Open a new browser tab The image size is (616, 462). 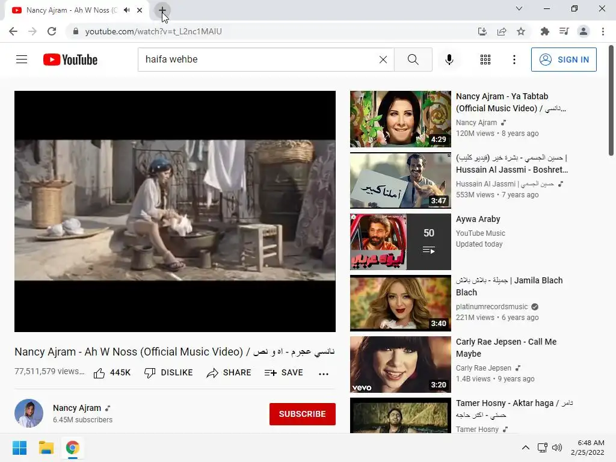point(162,10)
